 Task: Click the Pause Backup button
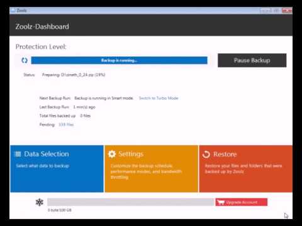[252, 60]
